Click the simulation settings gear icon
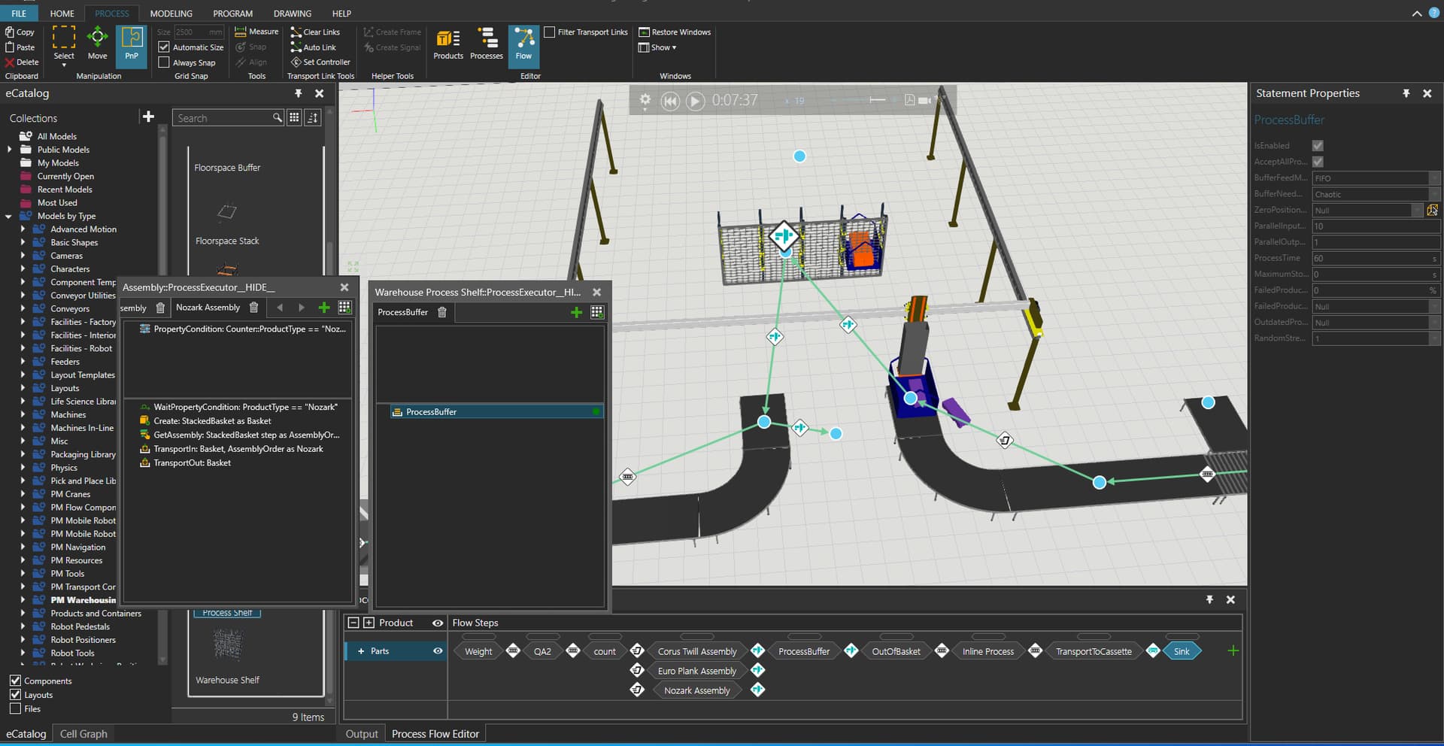 click(645, 99)
